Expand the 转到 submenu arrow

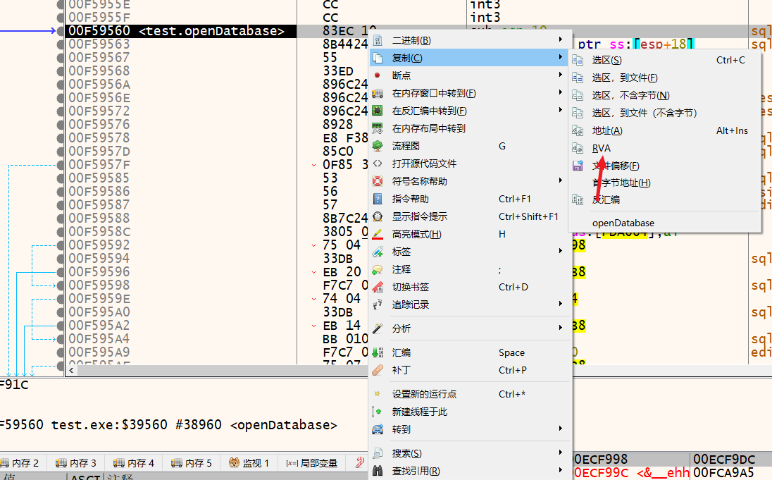561,429
